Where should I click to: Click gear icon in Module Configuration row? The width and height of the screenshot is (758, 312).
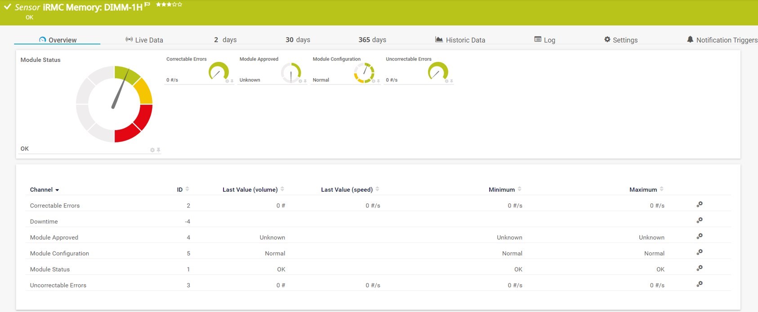pos(699,252)
